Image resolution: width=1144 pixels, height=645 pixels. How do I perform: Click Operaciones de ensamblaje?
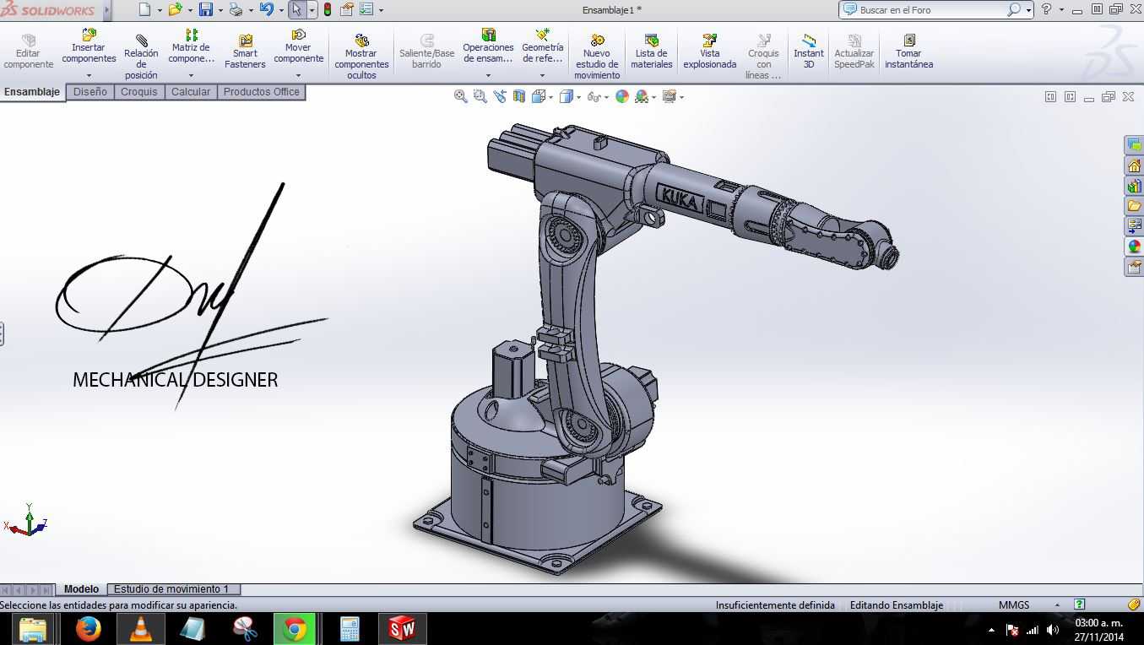(x=488, y=47)
